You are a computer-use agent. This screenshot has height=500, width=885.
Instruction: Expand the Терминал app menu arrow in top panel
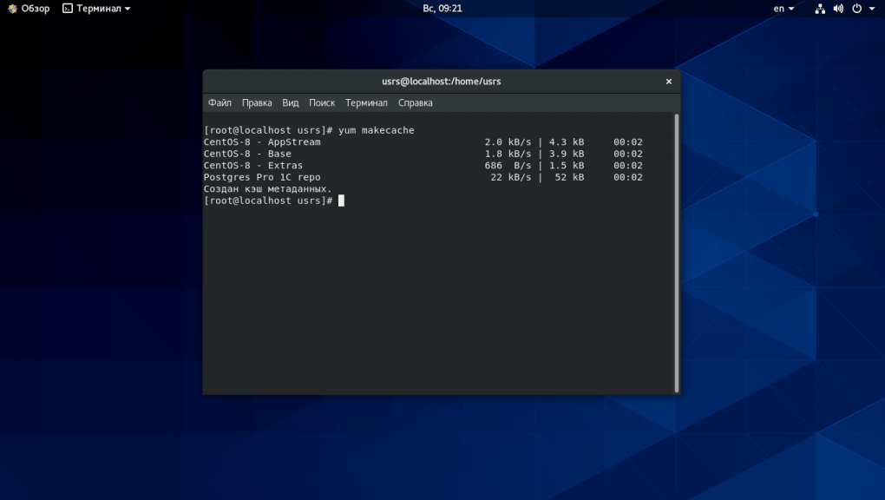click(x=128, y=9)
